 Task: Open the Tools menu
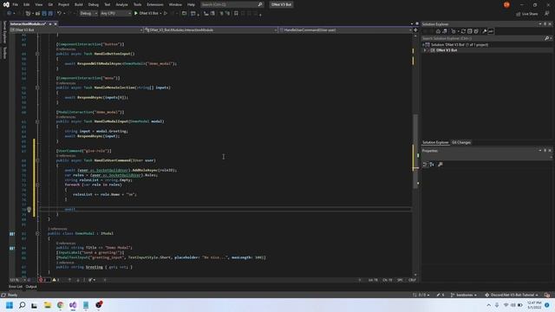137,4
